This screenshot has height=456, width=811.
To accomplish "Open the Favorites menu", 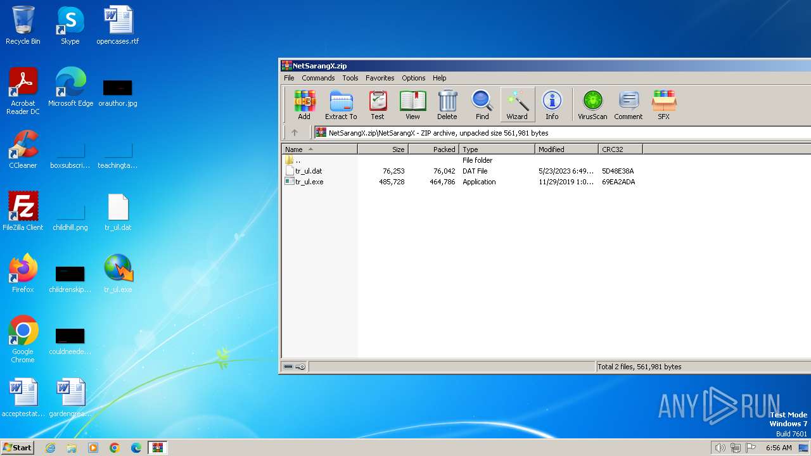I will tap(380, 78).
